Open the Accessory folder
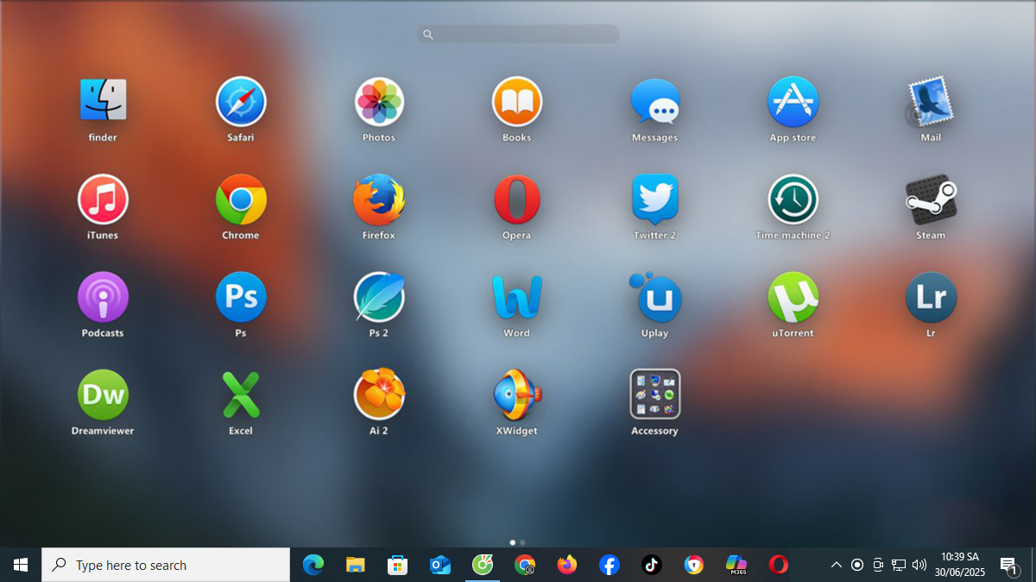1036x582 pixels. click(654, 395)
